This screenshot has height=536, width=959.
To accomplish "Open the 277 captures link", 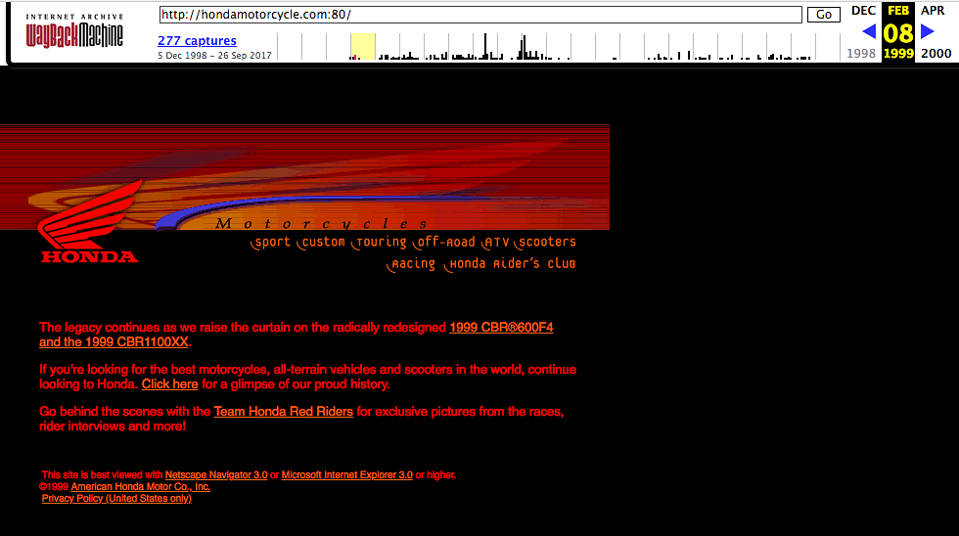I will [x=197, y=40].
